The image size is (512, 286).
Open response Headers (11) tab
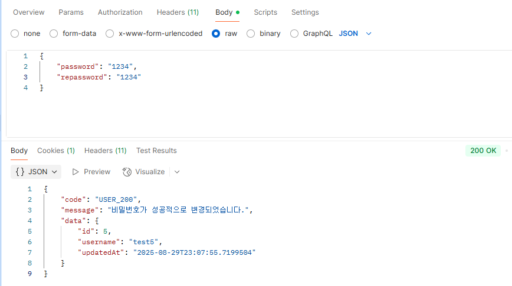(x=105, y=151)
